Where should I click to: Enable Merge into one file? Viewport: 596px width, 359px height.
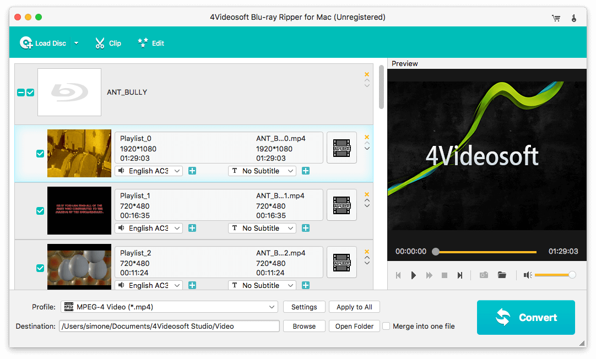[x=386, y=326]
